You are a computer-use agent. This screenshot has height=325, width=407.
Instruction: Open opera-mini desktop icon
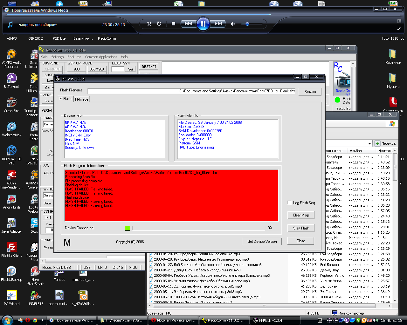click(x=59, y=298)
